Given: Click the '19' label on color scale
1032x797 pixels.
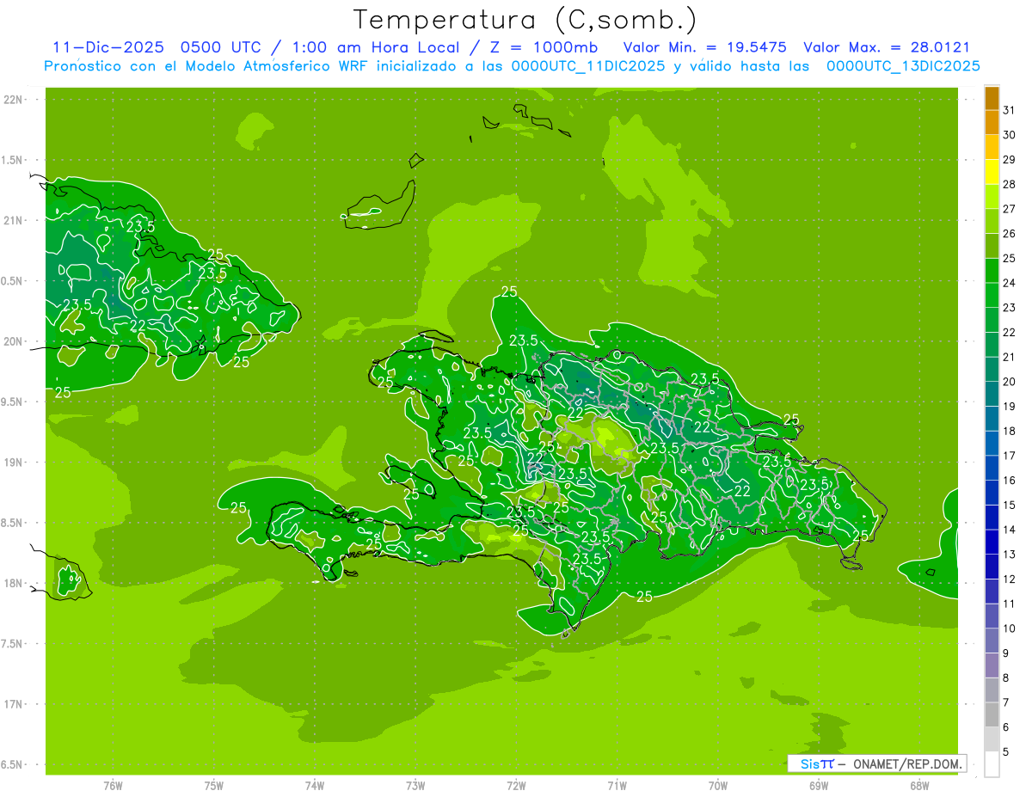Looking at the screenshot, I should pyautogui.click(x=1009, y=406).
